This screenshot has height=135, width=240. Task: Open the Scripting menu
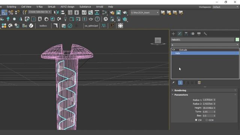[x=11, y=7]
